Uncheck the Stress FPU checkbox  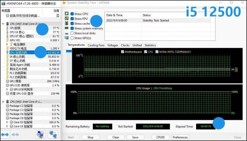(x=72, y=19)
